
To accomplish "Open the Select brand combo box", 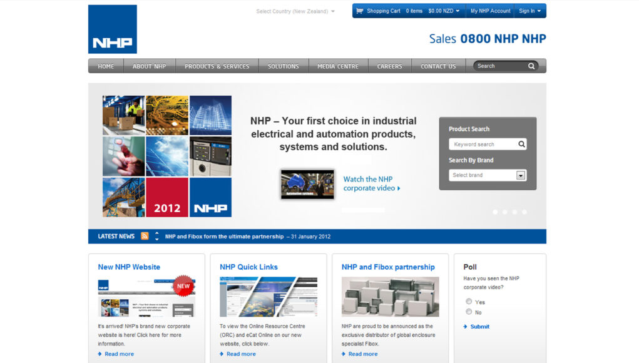I will click(x=488, y=175).
